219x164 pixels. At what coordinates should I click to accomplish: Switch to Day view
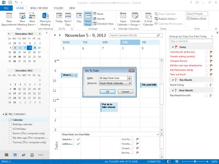pos(79,18)
